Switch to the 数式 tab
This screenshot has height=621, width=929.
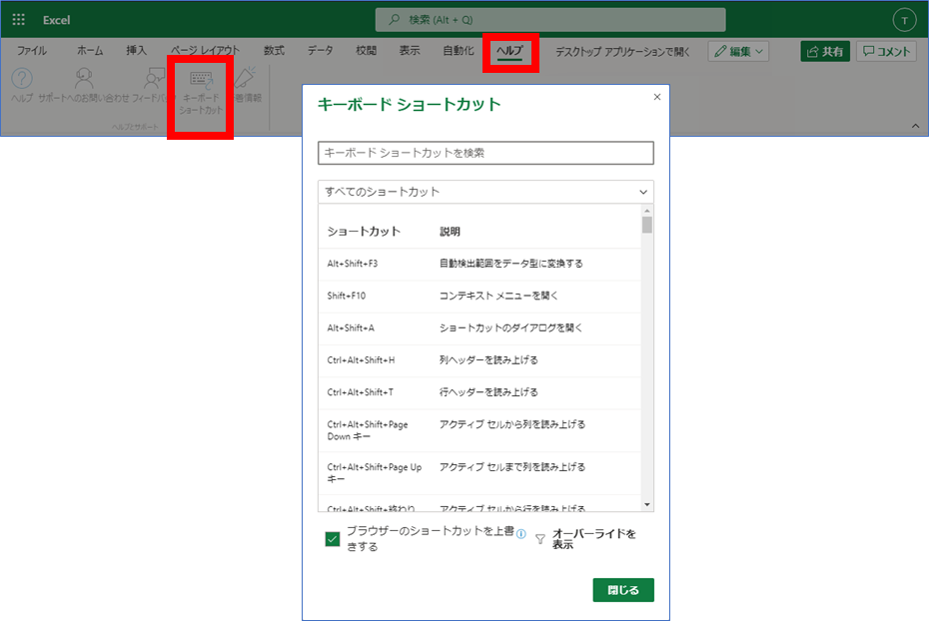coord(274,51)
